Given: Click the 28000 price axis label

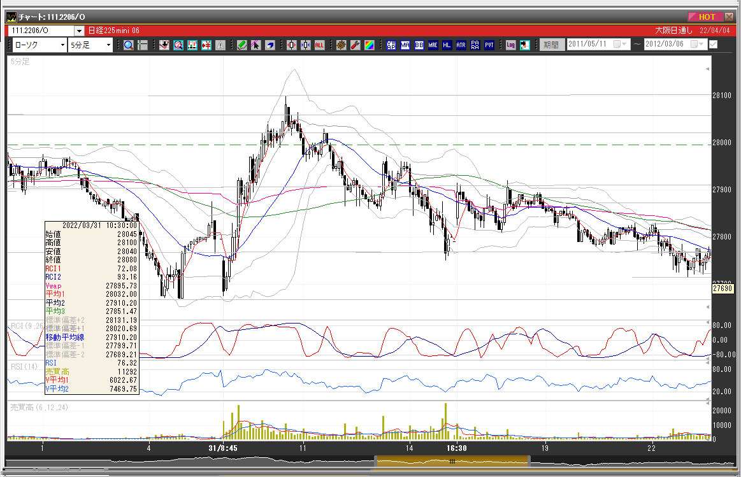Looking at the screenshot, I should 722,142.
